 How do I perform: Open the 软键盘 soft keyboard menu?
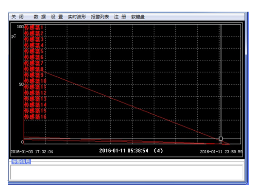point(138,17)
